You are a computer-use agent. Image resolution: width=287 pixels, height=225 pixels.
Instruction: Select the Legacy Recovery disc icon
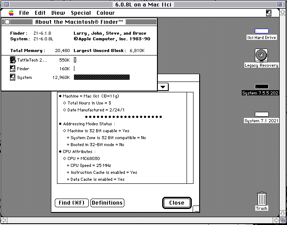pos(261,55)
